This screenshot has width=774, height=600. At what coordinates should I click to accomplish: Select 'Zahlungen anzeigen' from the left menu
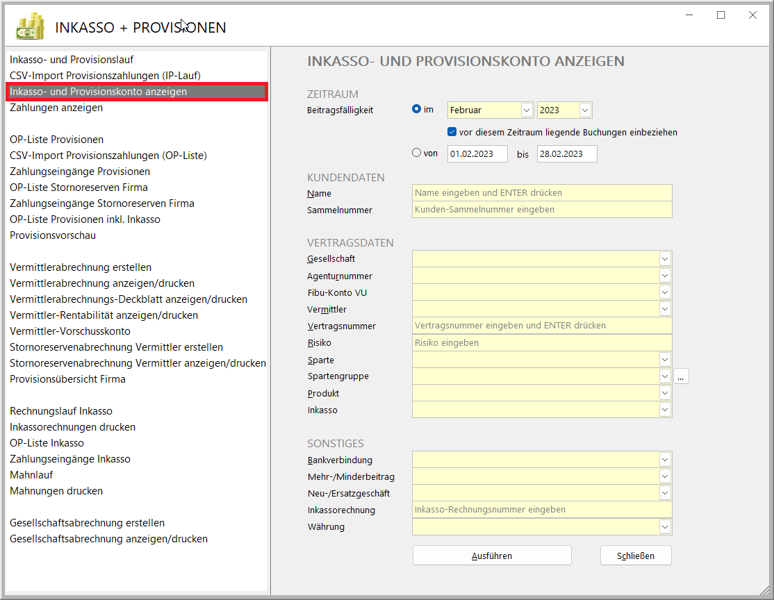(x=56, y=108)
